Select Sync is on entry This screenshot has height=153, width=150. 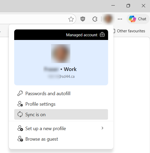point(61,114)
